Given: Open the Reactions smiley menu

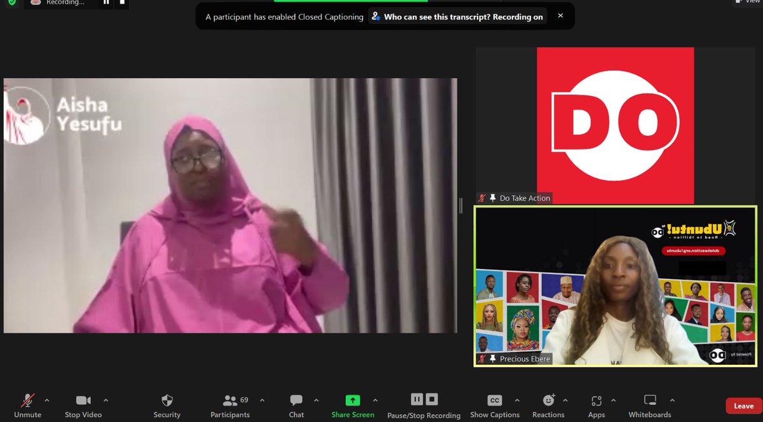Looking at the screenshot, I should [x=548, y=405].
